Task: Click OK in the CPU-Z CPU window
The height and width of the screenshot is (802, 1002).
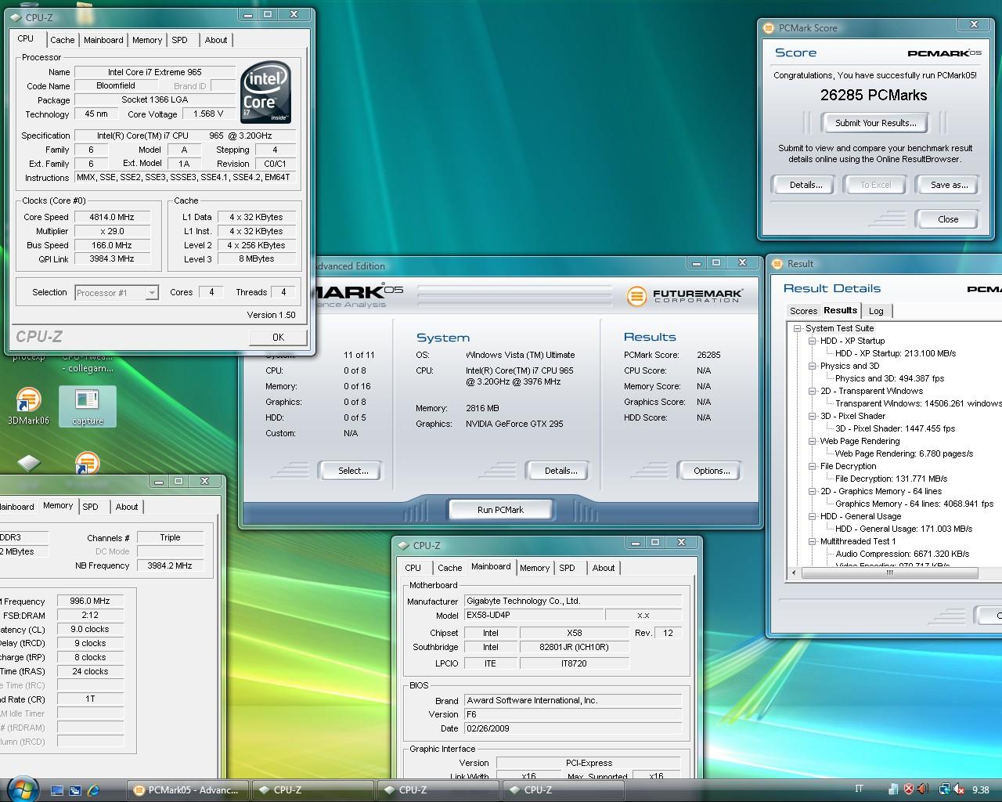Action: (x=278, y=337)
